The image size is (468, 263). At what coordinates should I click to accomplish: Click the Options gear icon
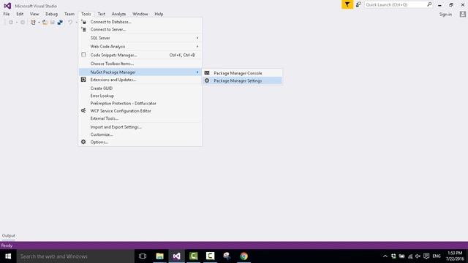[83, 142]
